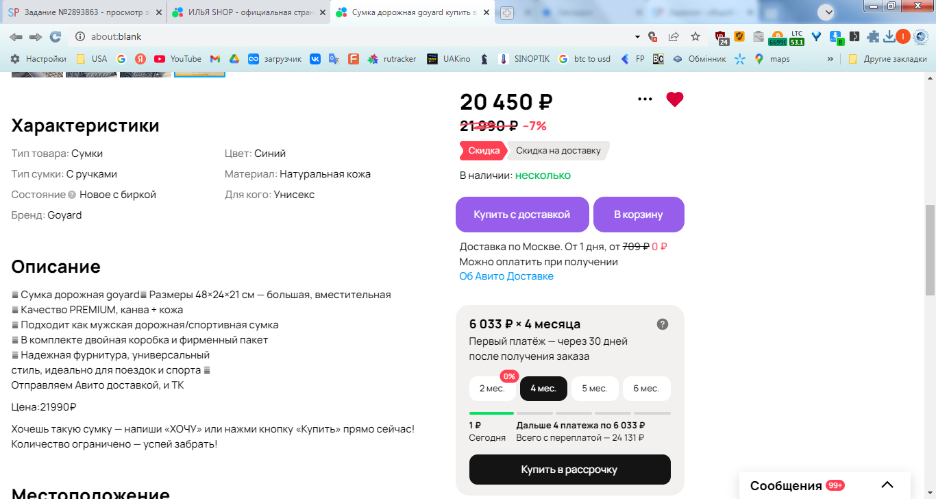Go forward using the browser forward arrow
The image size is (936, 499).
coord(36,36)
